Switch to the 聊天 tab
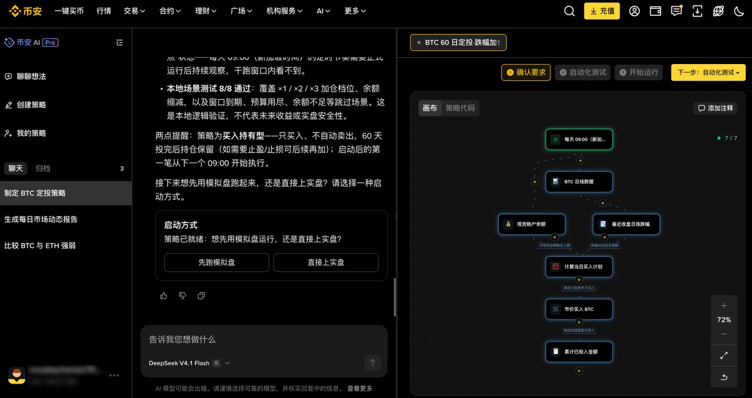 [15, 168]
